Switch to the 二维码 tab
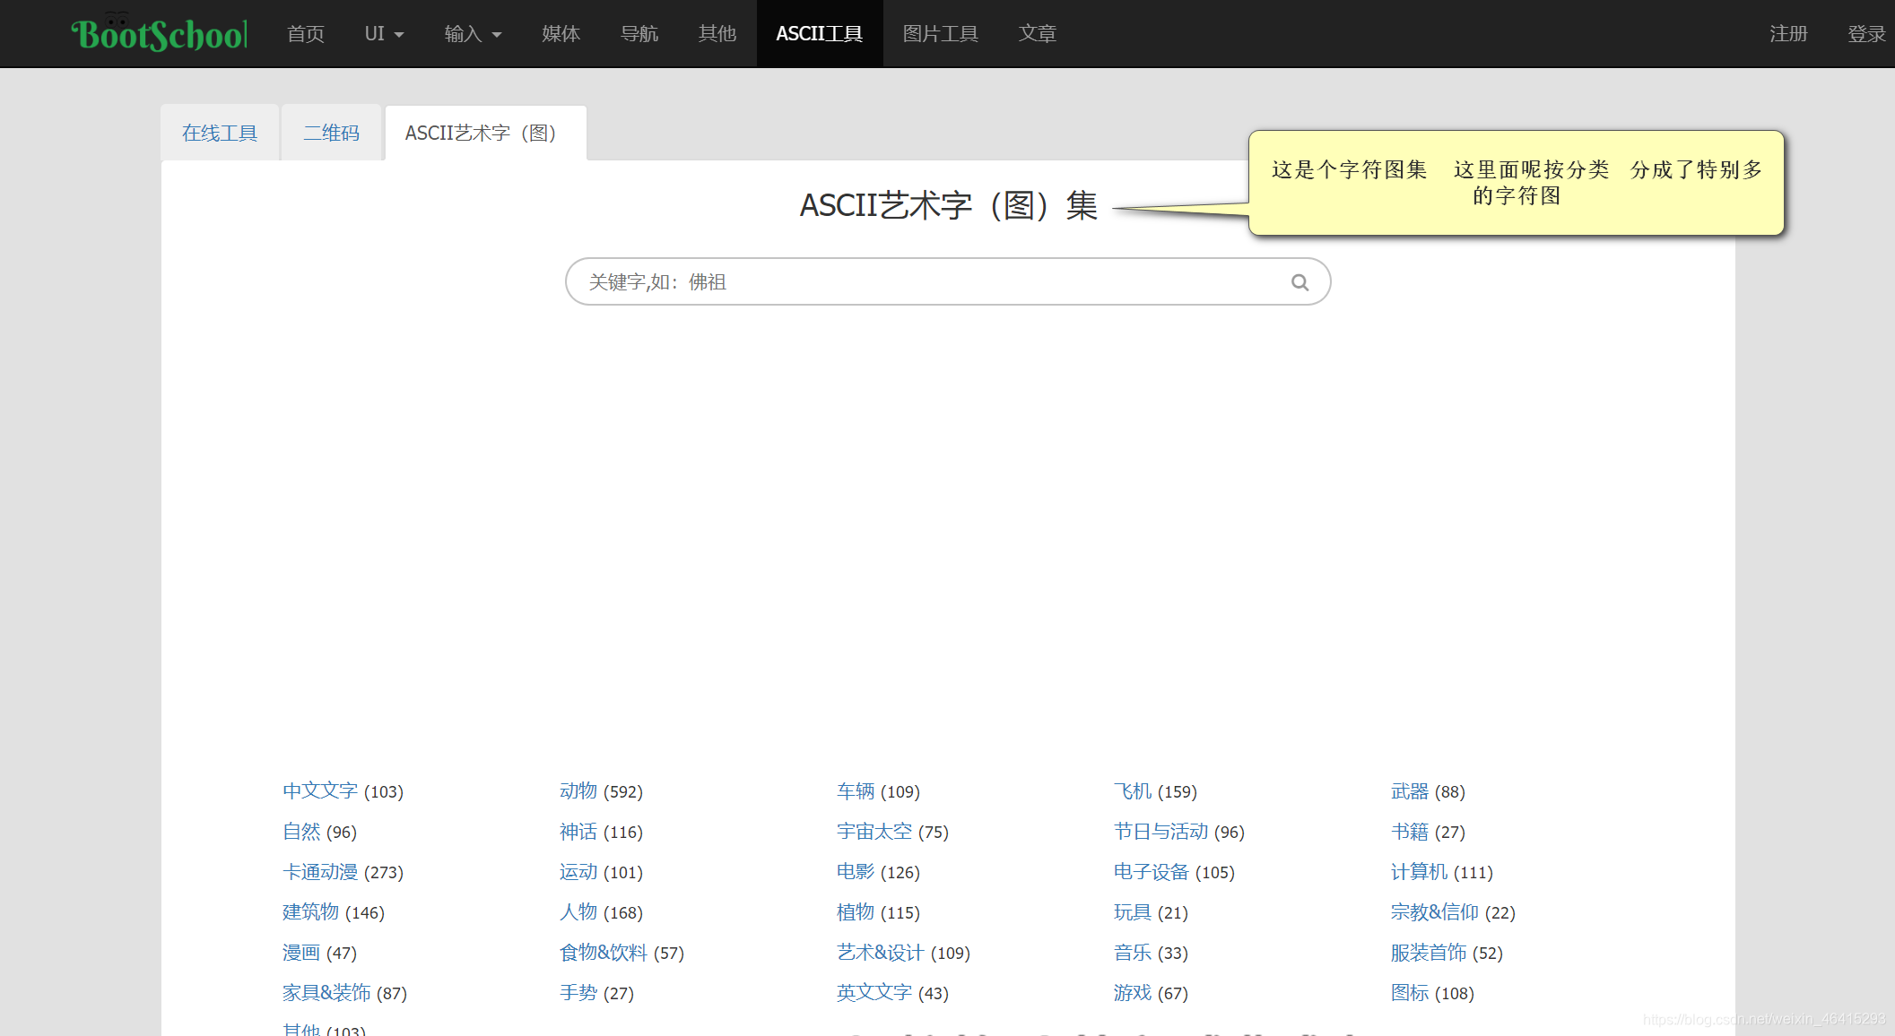Viewport: 1895px width, 1036px height. pyautogui.click(x=332, y=133)
